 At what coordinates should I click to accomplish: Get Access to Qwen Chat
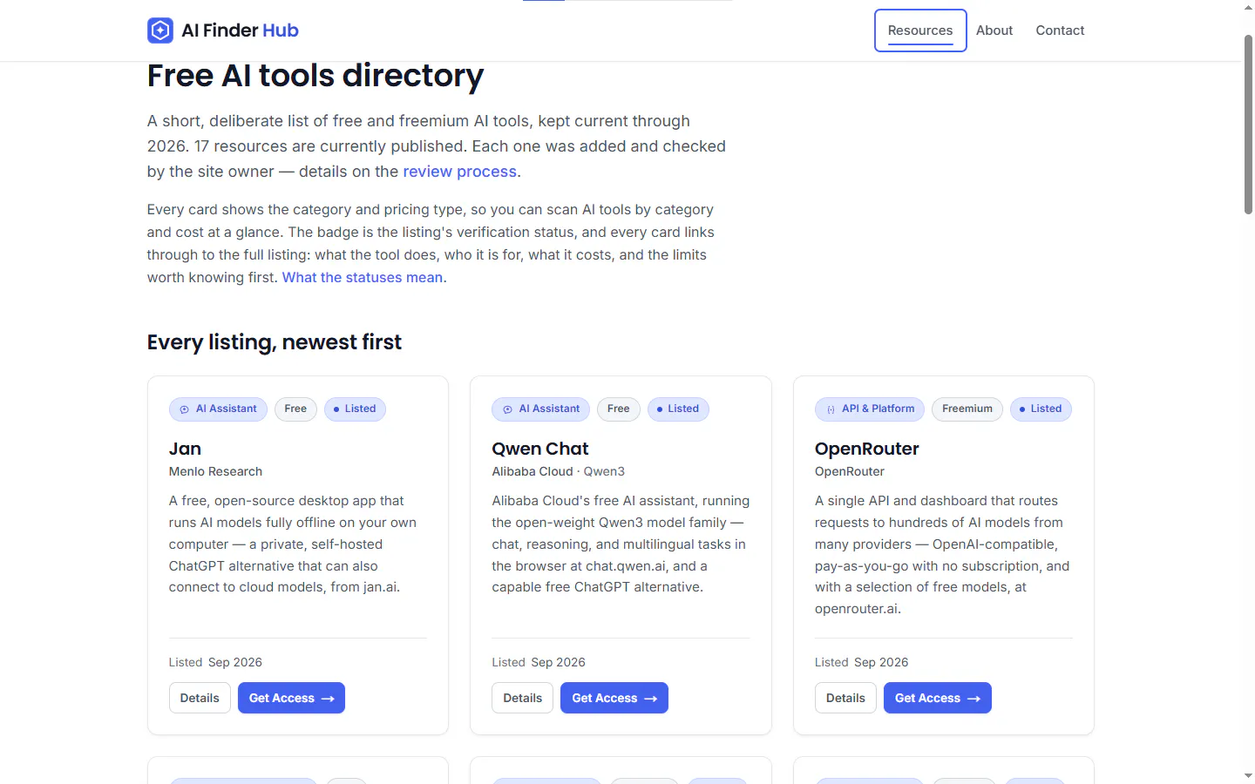point(614,698)
